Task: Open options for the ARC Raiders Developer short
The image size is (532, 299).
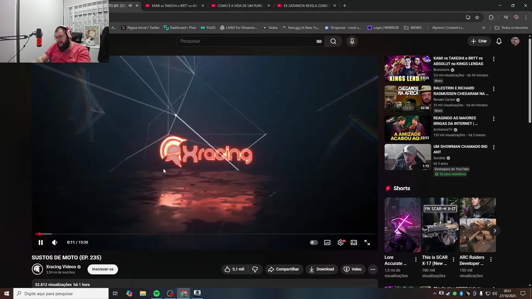Action: tap(491, 260)
